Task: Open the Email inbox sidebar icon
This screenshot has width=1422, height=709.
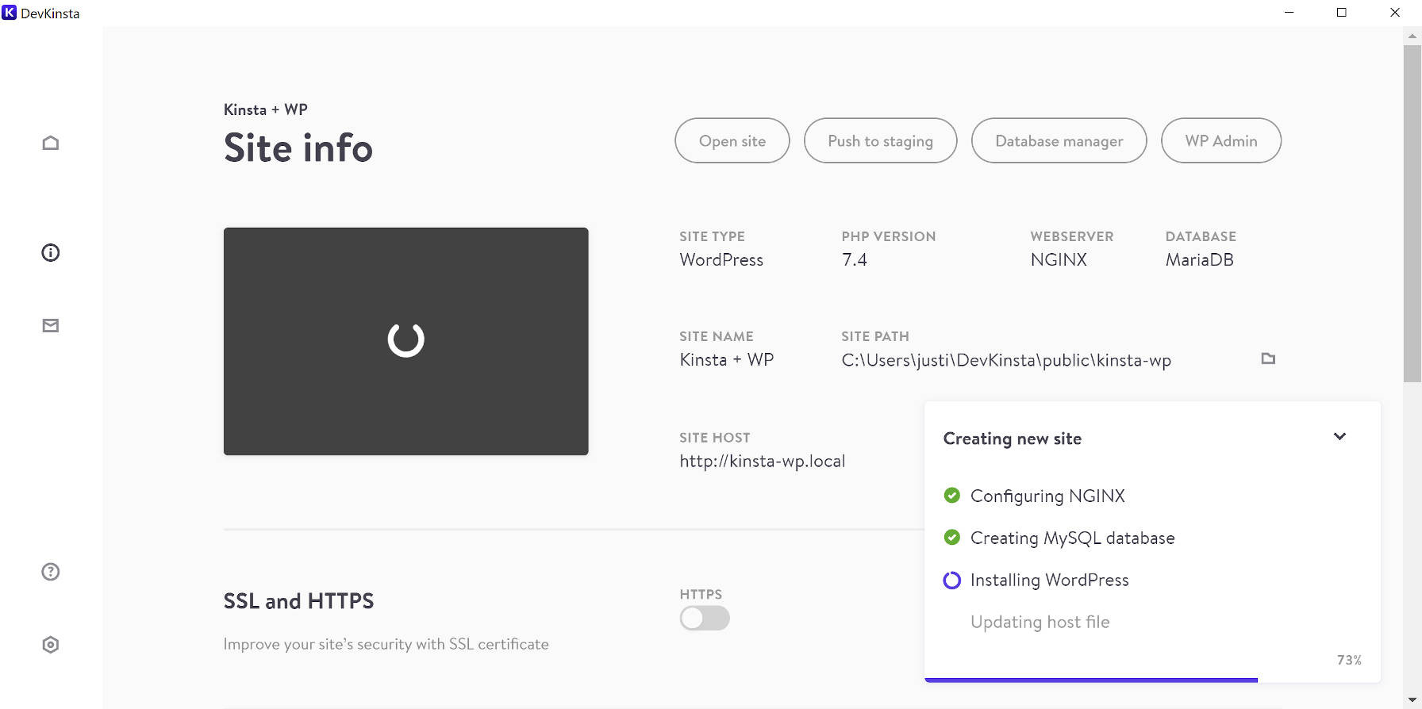Action: (x=51, y=326)
